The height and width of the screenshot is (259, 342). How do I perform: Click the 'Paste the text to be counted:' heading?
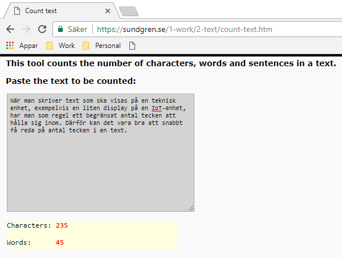pyautogui.click(x=71, y=81)
